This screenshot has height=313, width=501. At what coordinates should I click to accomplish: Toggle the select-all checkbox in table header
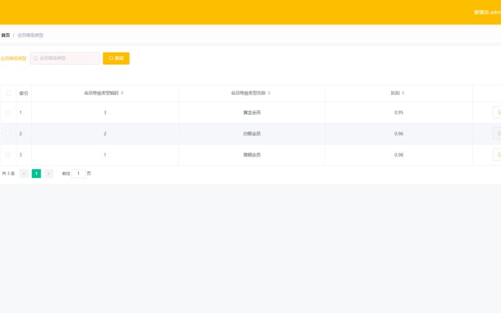pos(8,93)
